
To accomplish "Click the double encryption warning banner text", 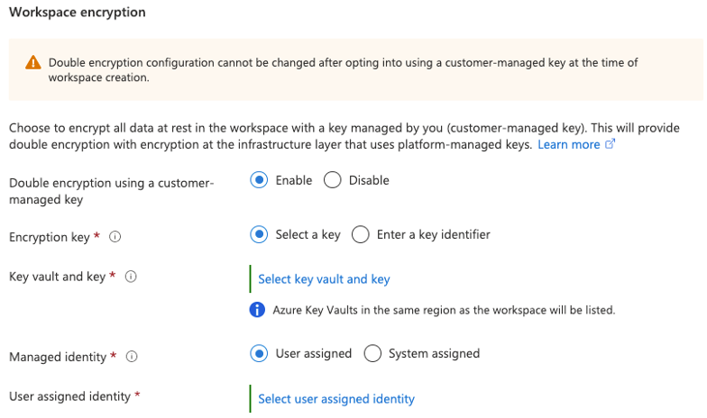I will (x=343, y=70).
